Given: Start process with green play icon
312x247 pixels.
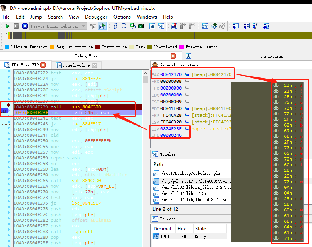Looking at the screenshot, I should [x=7, y=26].
